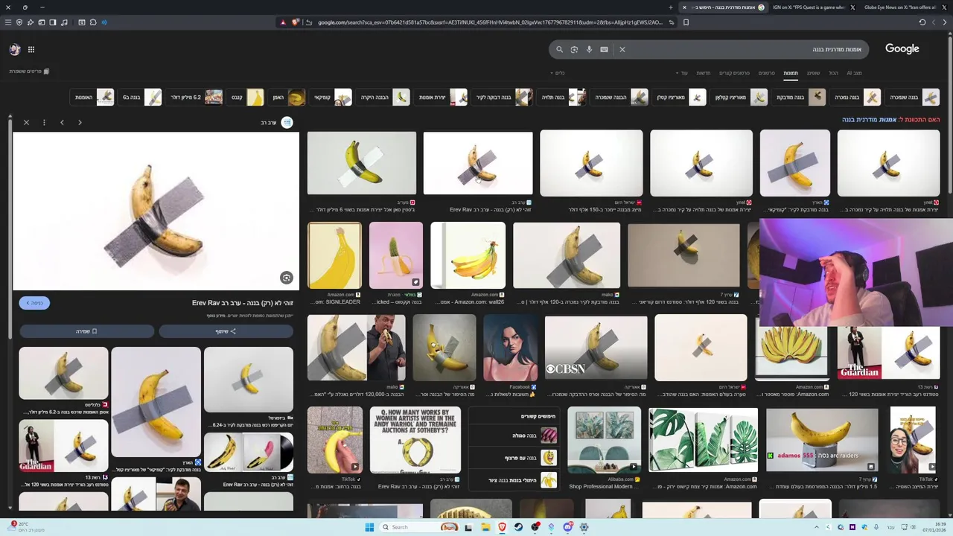Clear the search query with X

pos(622,50)
